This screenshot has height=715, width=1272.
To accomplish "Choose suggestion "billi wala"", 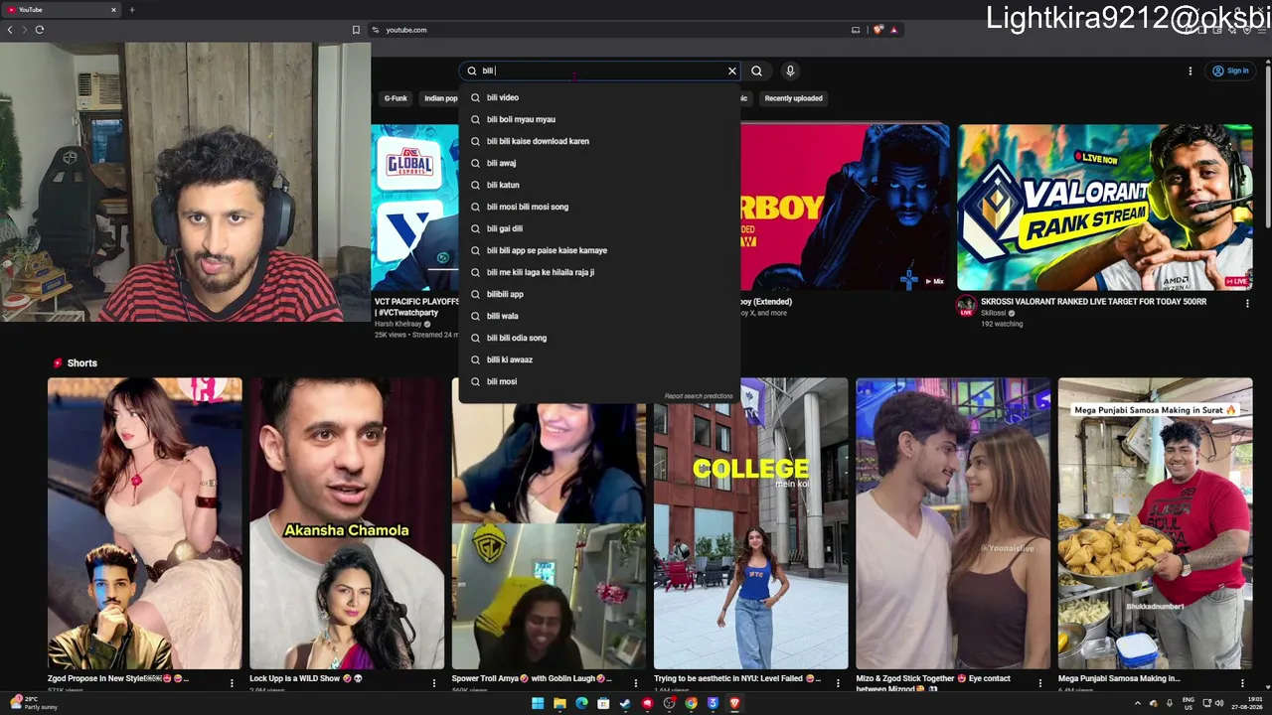I will [599, 316].
